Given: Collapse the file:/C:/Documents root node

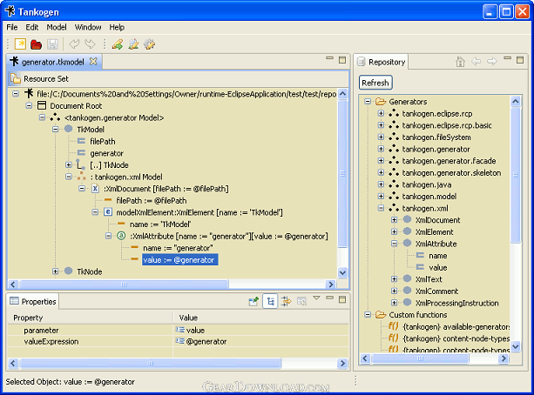Looking at the screenshot, I should point(16,94).
